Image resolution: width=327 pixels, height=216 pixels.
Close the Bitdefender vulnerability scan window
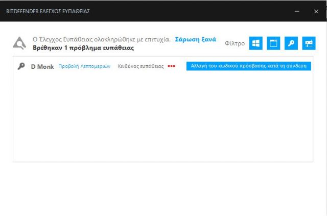click(316, 11)
